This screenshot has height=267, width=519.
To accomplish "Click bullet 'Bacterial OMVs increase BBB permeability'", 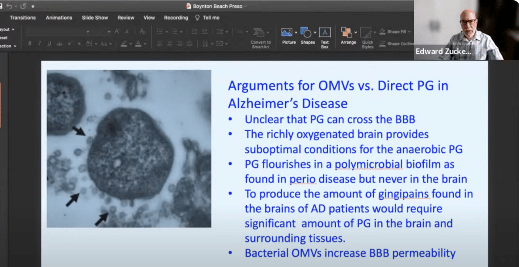I will point(350,253).
